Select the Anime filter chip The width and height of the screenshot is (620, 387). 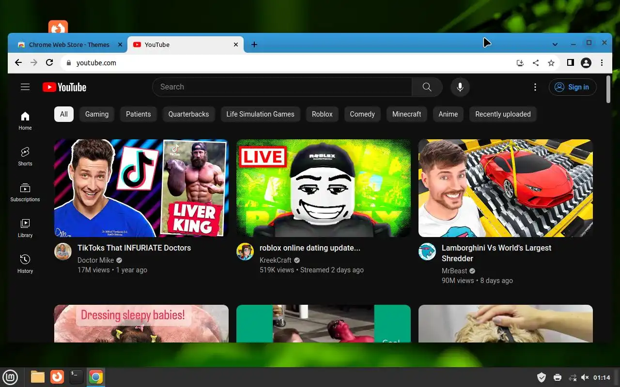(448, 114)
